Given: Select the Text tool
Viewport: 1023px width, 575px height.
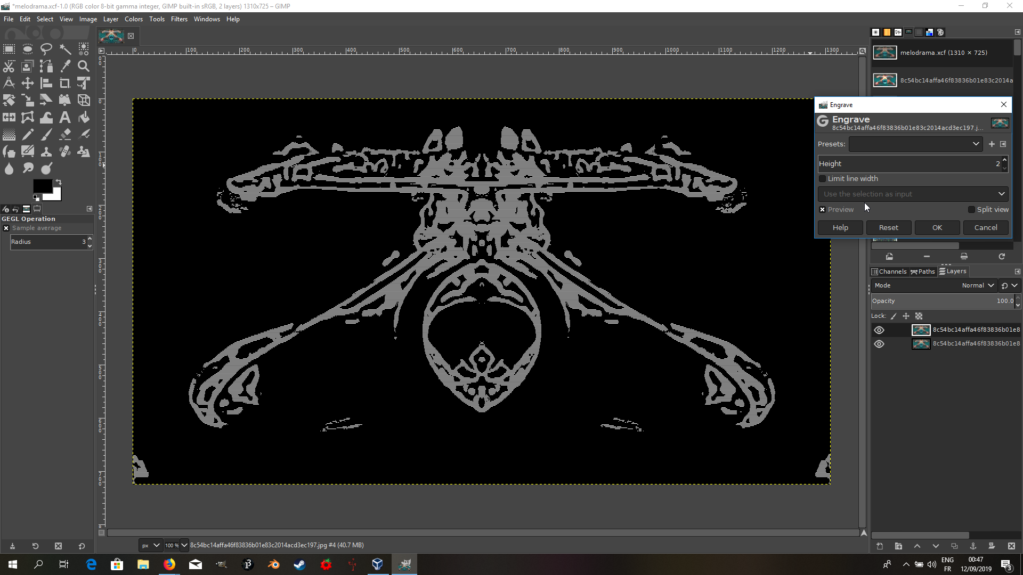Looking at the screenshot, I should click(x=65, y=117).
